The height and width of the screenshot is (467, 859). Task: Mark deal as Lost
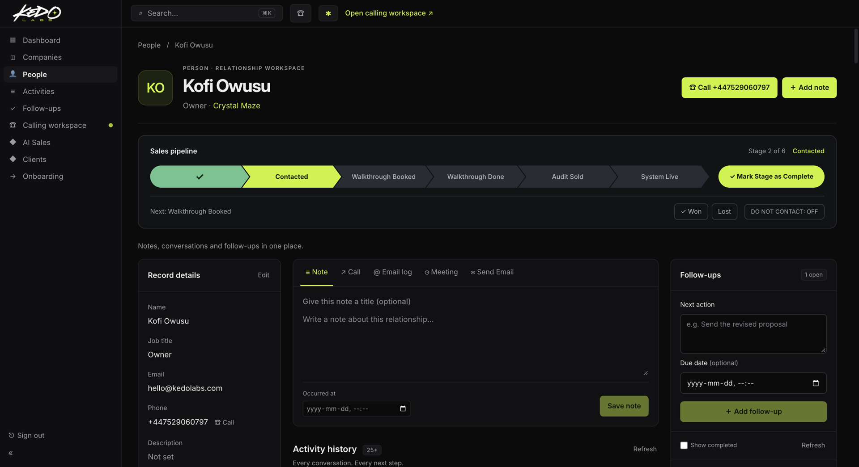click(724, 211)
